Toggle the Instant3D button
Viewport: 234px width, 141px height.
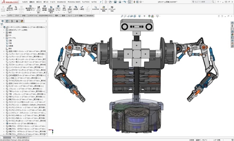[96, 8]
